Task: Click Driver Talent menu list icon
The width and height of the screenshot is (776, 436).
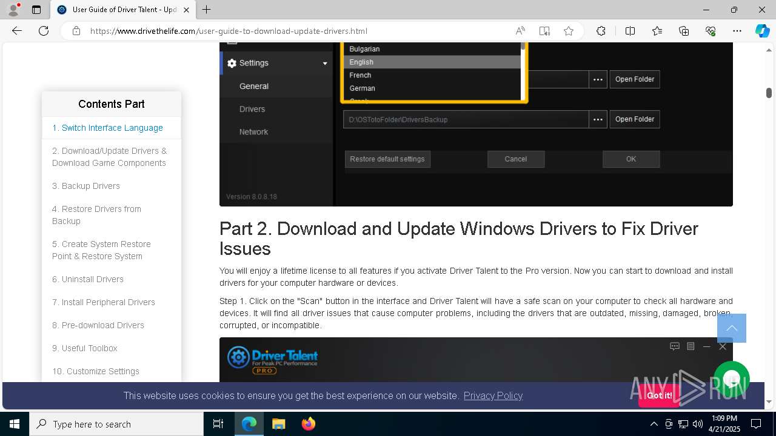Action: point(691,346)
